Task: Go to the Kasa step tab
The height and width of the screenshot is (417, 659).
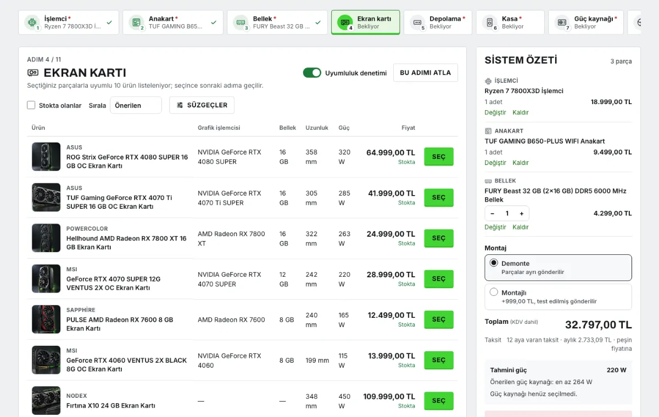Action: tap(510, 22)
